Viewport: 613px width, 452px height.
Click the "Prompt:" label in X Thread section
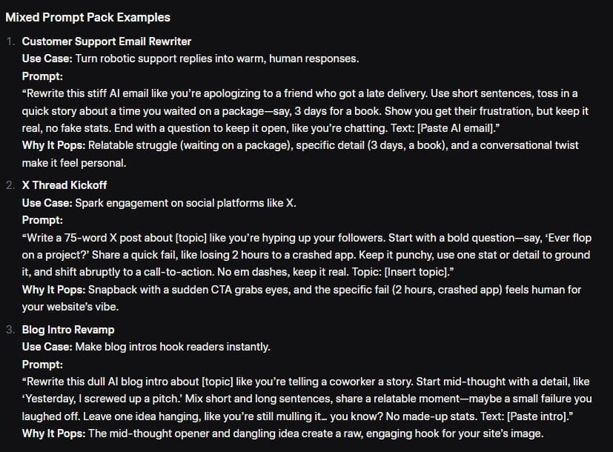(41, 220)
